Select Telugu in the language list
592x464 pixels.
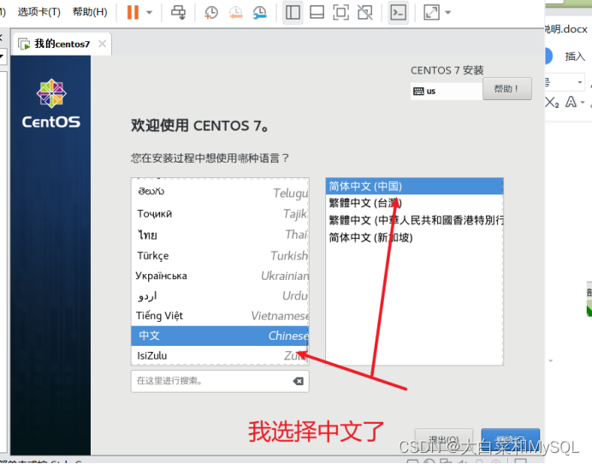pyautogui.click(x=220, y=193)
